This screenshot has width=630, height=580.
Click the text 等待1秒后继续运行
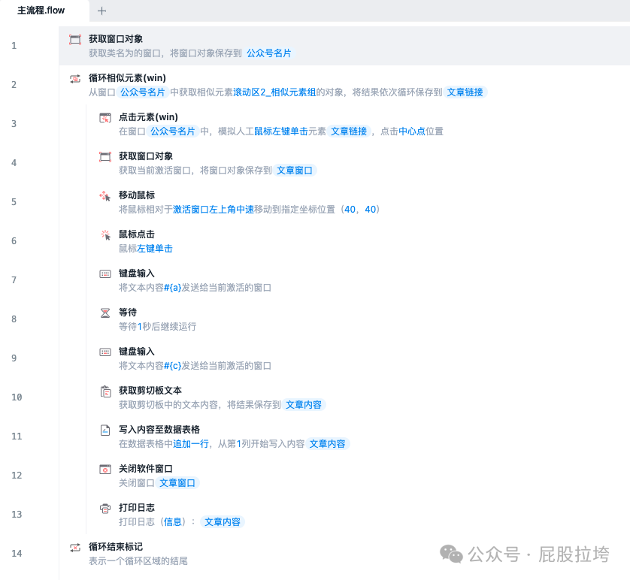(x=158, y=327)
